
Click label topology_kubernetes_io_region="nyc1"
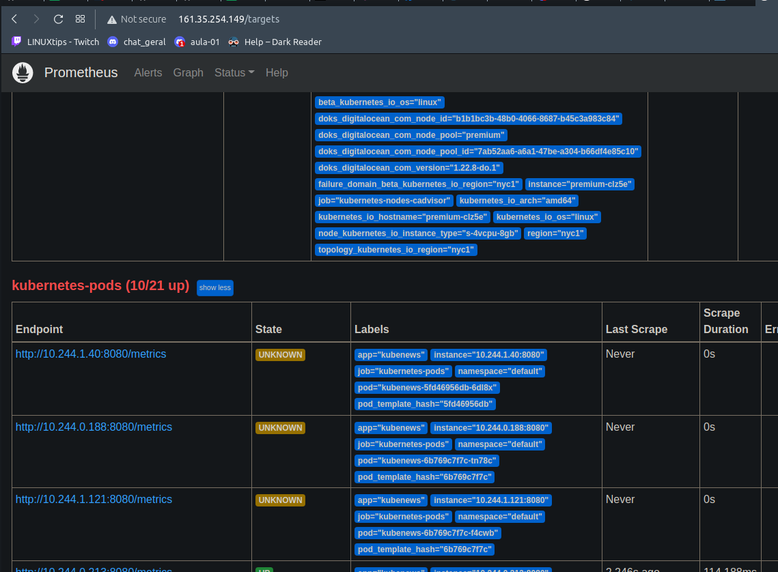pos(396,250)
